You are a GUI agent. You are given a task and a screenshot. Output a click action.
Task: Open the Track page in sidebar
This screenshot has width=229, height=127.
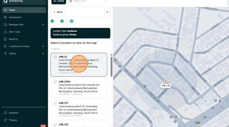(x=24, y=10)
